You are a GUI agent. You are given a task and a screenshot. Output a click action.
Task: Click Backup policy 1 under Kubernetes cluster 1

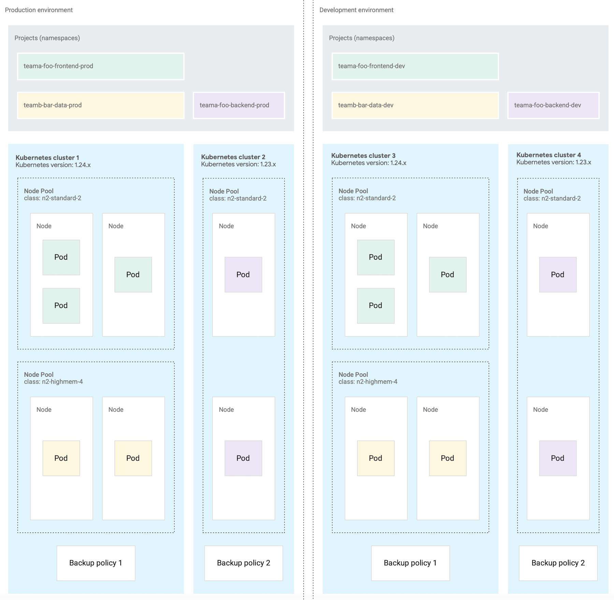point(96,563)
